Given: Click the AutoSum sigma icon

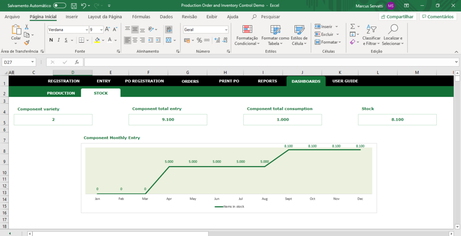Looking at the screenshot, I should 353,27.
